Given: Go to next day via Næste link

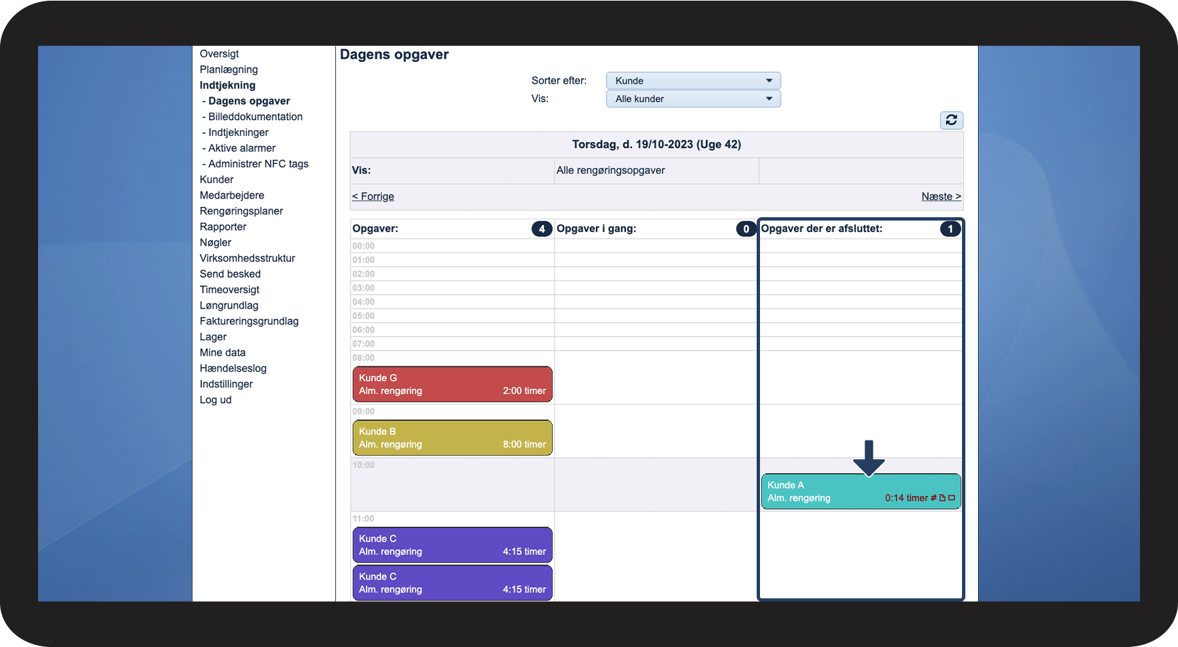Looking at the screenshot, I should (x=941, y=197).
